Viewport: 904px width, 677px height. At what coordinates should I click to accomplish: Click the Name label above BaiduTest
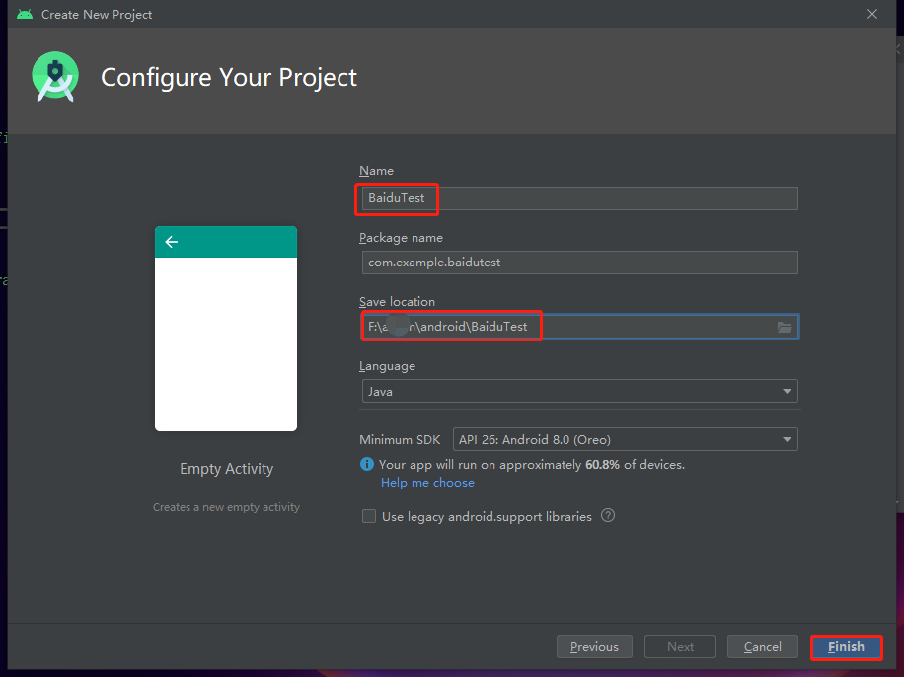click(x=376, y=171)
